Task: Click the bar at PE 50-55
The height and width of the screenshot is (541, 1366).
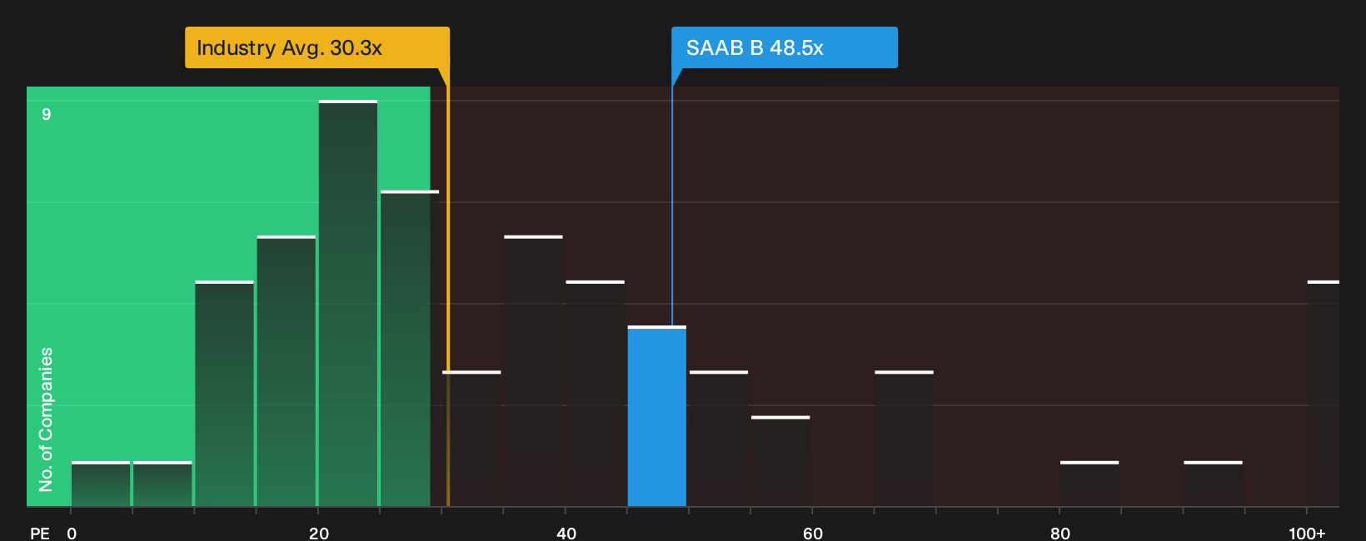Action: click(719, 439)
